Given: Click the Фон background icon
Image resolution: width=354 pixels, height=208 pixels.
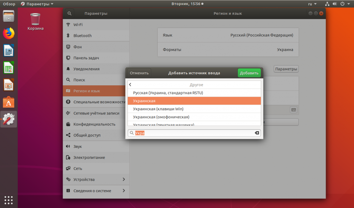Looking at the screenshot, I should click(x=68, y=47).
